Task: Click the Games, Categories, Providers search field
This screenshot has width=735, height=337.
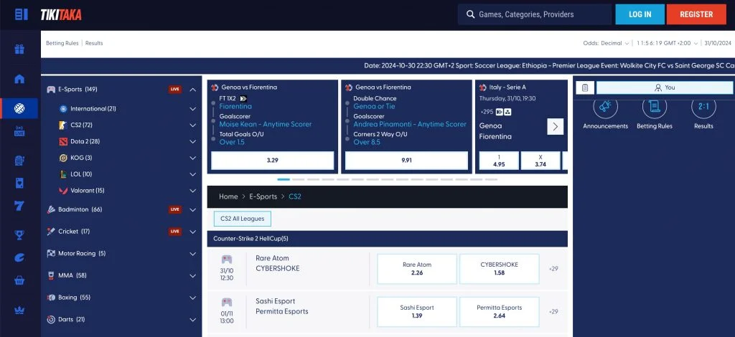Action: [x=534, y=14]
